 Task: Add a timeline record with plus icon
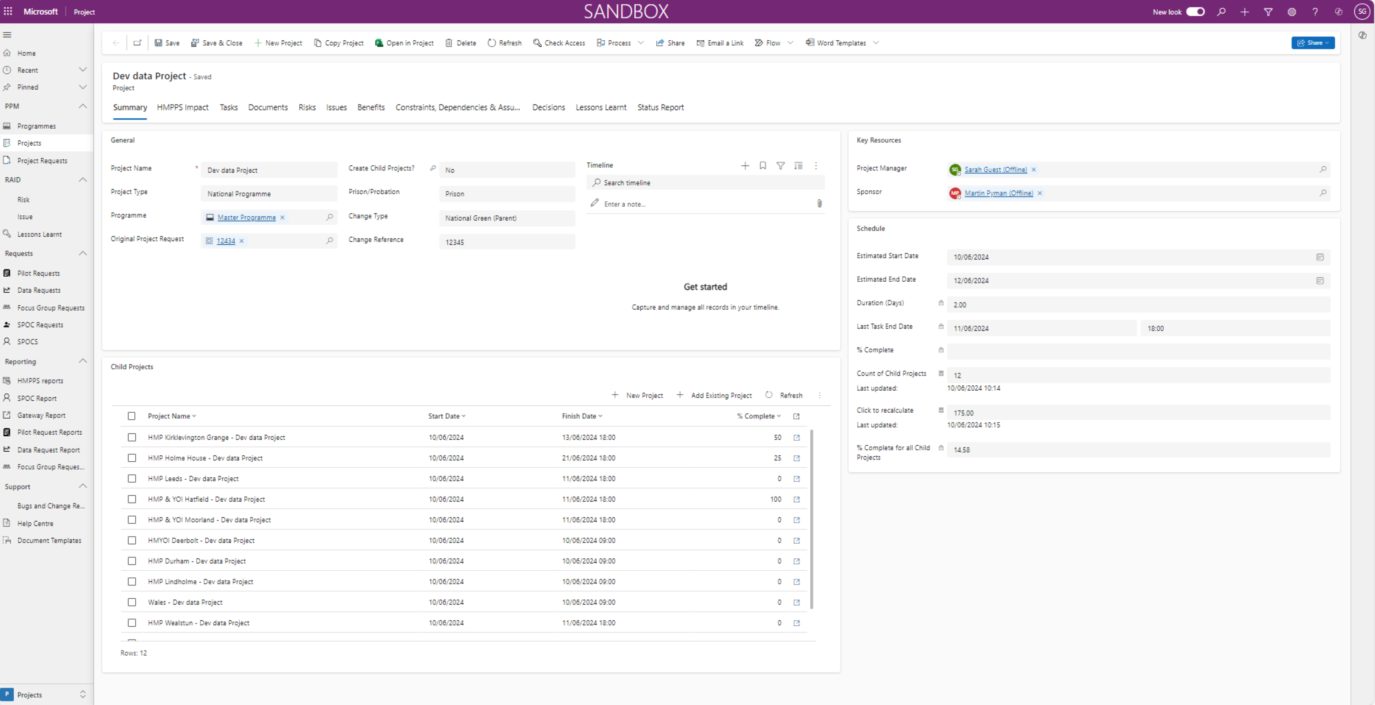(x=745, y=166)
